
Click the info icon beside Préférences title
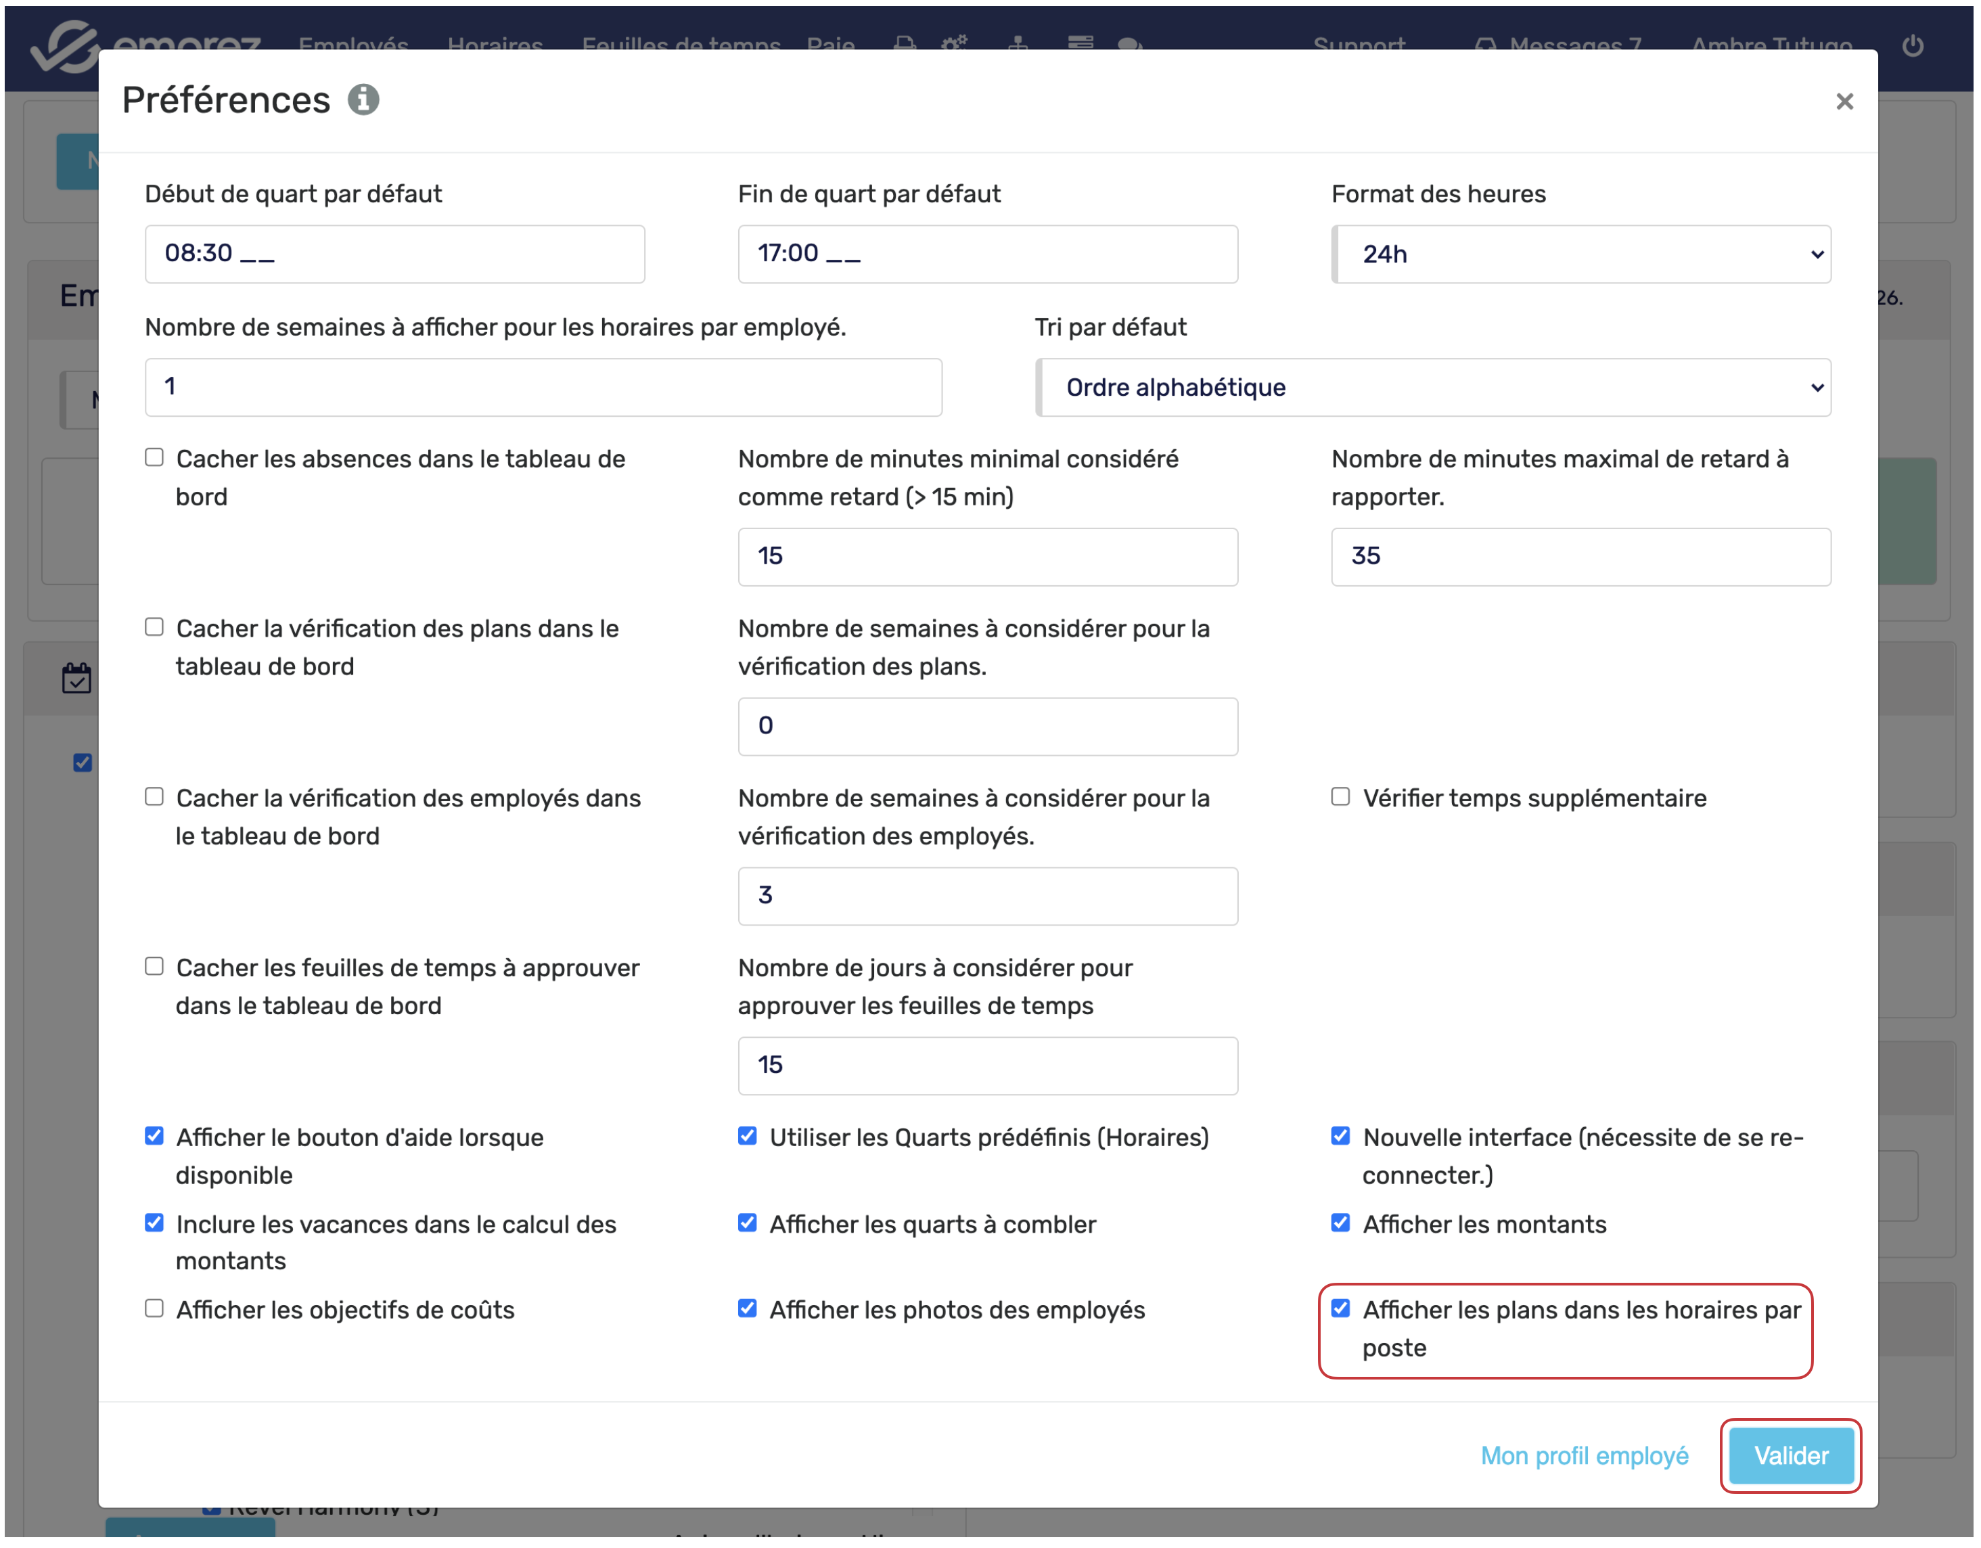pos(363,99)
